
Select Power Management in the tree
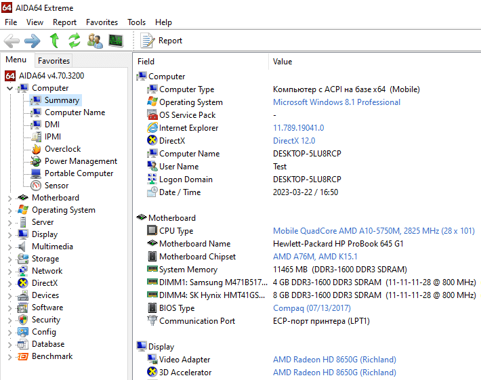(81, 161)
